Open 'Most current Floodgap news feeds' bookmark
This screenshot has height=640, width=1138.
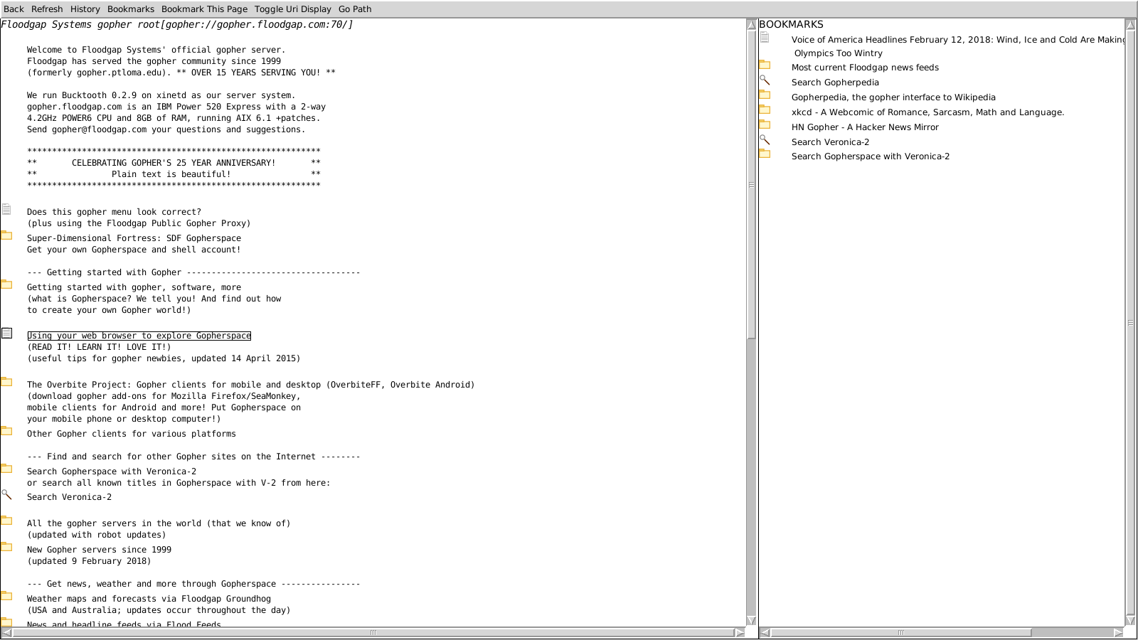865,68
